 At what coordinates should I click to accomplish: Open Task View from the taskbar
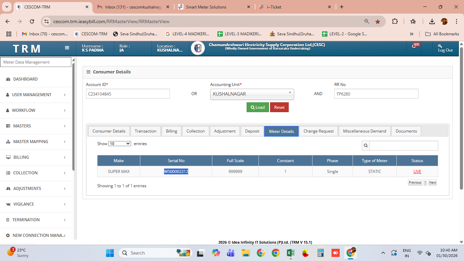(200, 253)
